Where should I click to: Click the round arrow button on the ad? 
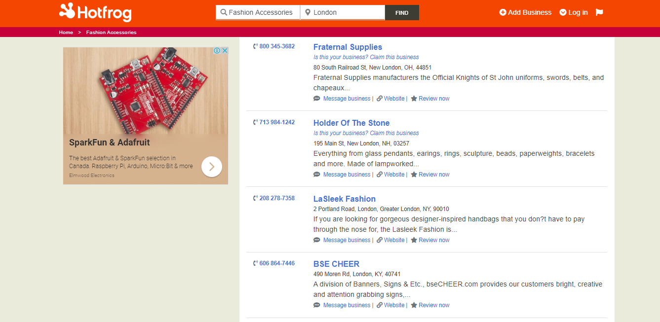(x=212, y=167)
